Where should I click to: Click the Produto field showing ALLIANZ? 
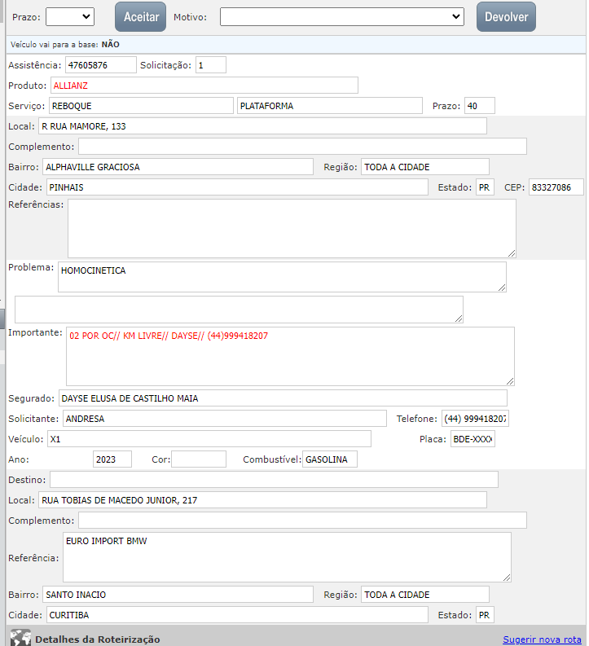click(204, 85)
